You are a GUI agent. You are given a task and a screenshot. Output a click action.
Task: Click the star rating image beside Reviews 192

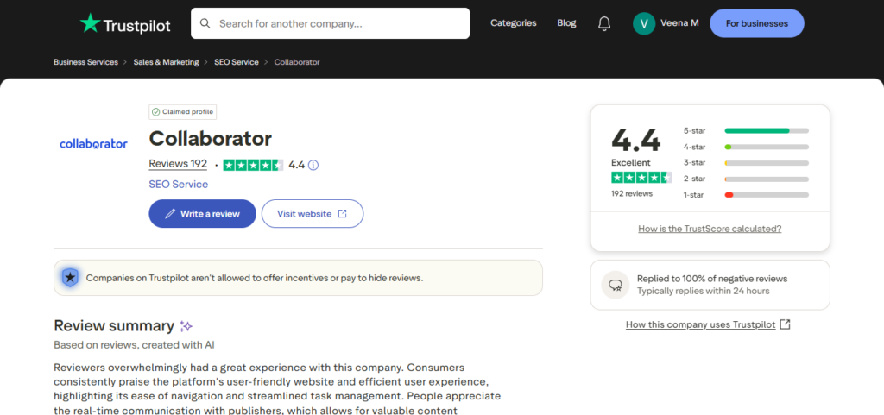(x=253, y=165)
